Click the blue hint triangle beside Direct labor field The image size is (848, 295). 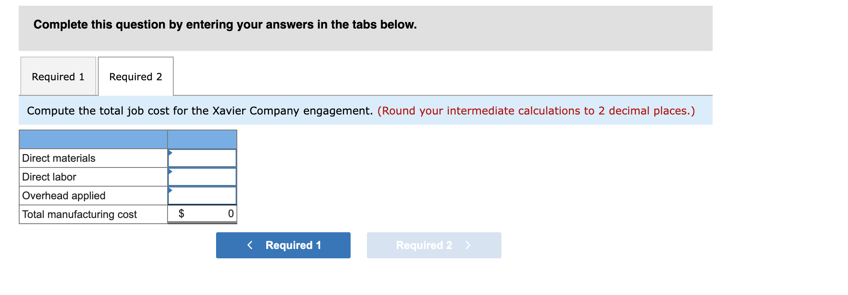pyautogui.click(x=170, y=172)
